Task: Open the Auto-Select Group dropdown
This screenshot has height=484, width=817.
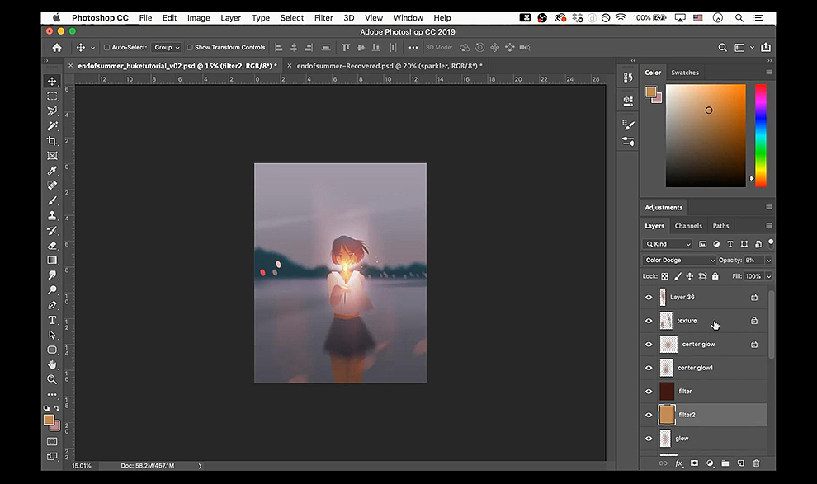Action: pos(166,47)
